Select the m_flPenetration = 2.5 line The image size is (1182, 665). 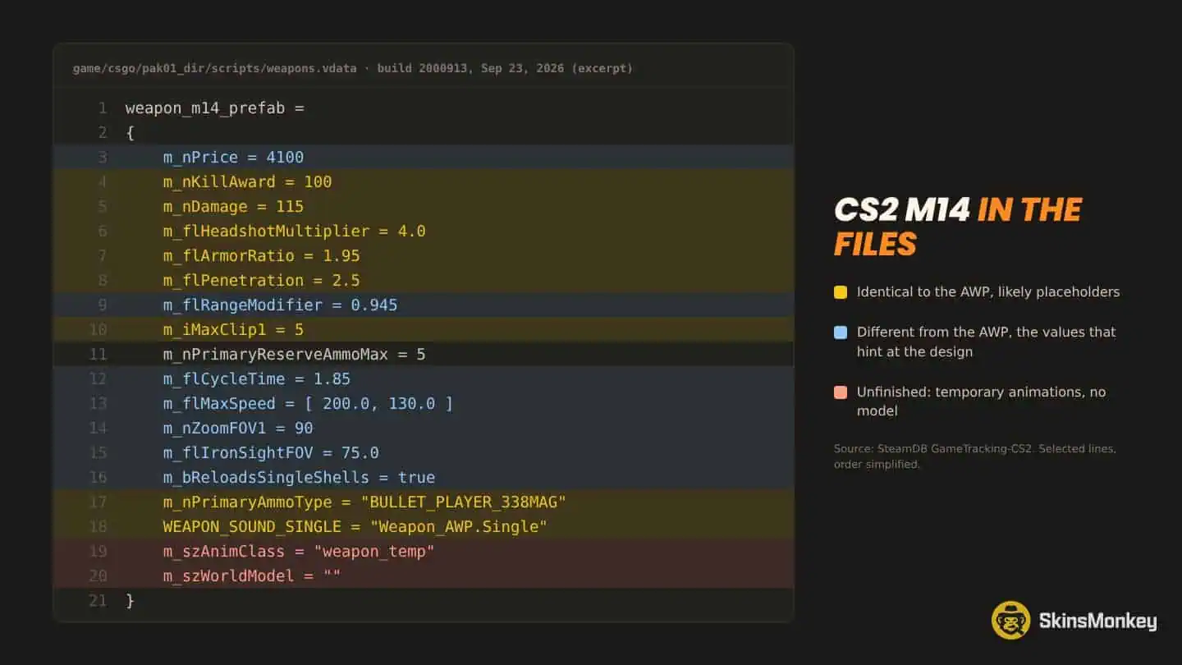(x=424, y=281)
